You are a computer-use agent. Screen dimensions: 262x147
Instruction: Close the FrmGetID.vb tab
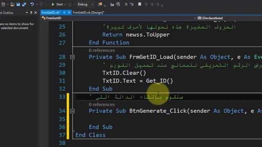coord(69,13)
